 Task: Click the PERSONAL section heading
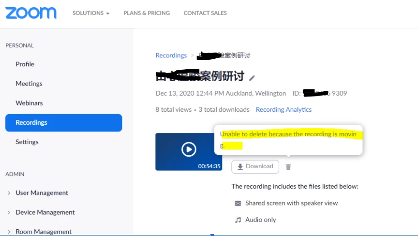tap(20, 45)
